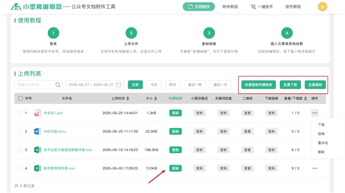Image resolution: width=345 pixels, height=193 pixels.
Task: Click the 快捷链接 column header
Action: tap(175, 98)
